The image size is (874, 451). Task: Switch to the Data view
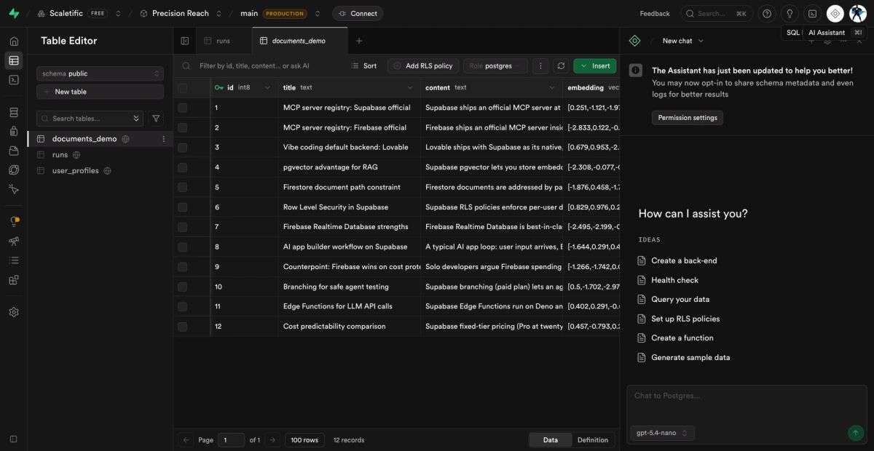click(551, 439)
